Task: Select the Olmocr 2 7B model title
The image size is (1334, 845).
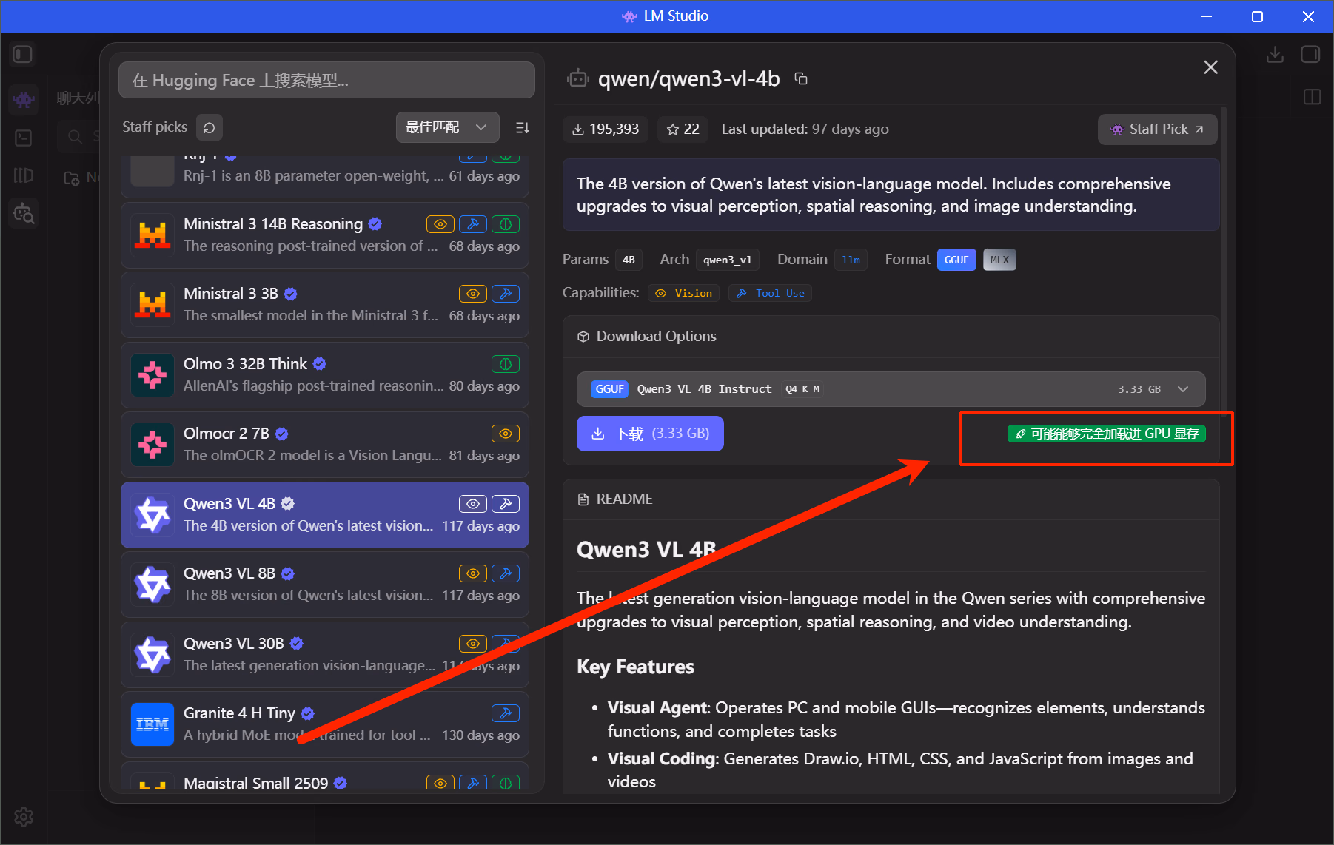Action: click(x=227, y=434)
